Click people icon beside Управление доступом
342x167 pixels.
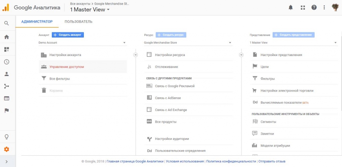tap(44, 67)
